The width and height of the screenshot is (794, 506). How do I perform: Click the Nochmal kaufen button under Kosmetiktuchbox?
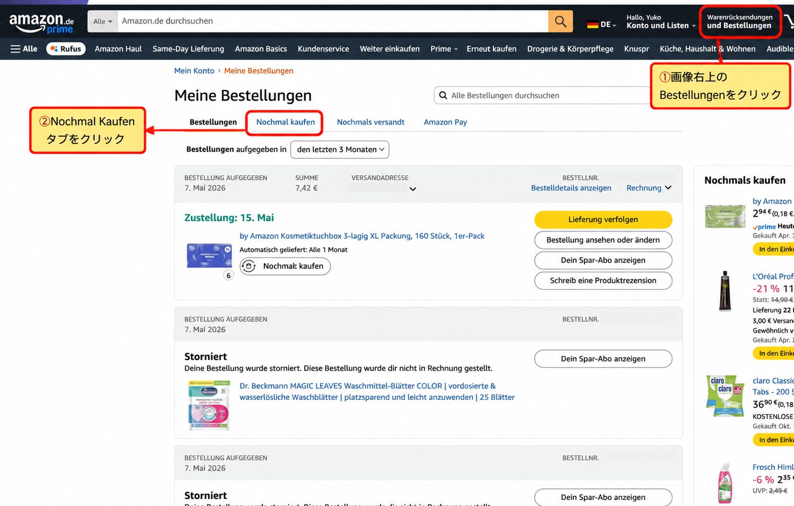coord(285,266)
